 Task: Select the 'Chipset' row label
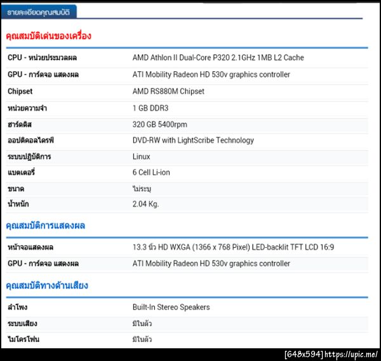[20, 92]
